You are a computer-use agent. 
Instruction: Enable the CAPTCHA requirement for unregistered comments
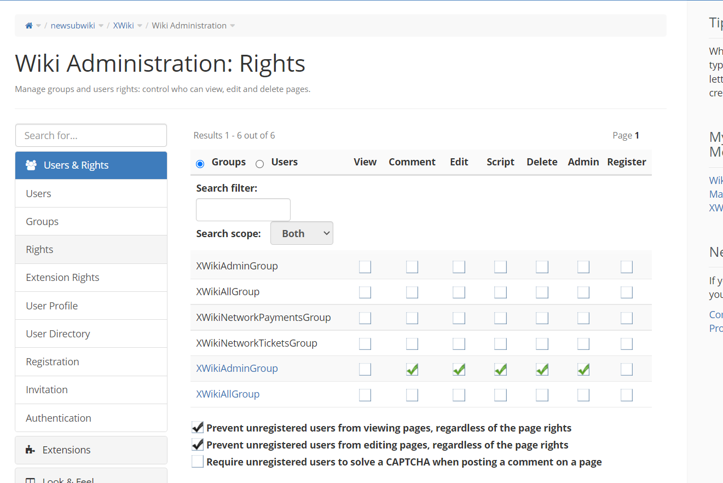[x=198, y=462]
